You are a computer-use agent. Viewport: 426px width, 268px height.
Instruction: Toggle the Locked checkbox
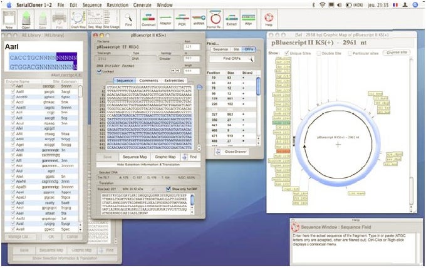[99, 71]
